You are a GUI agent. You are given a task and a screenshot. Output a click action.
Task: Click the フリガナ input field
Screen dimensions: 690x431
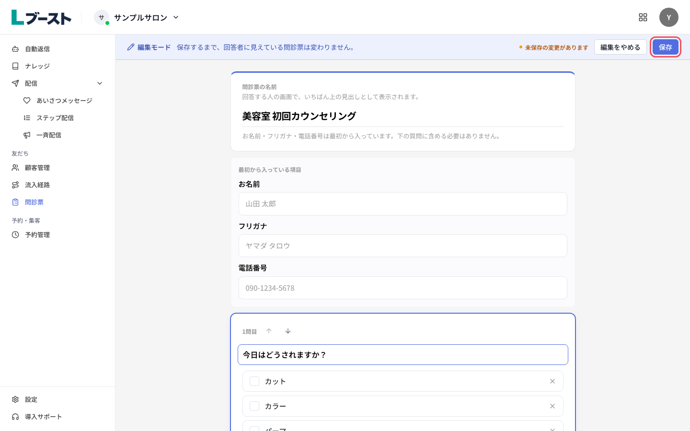tap(402, 246)
